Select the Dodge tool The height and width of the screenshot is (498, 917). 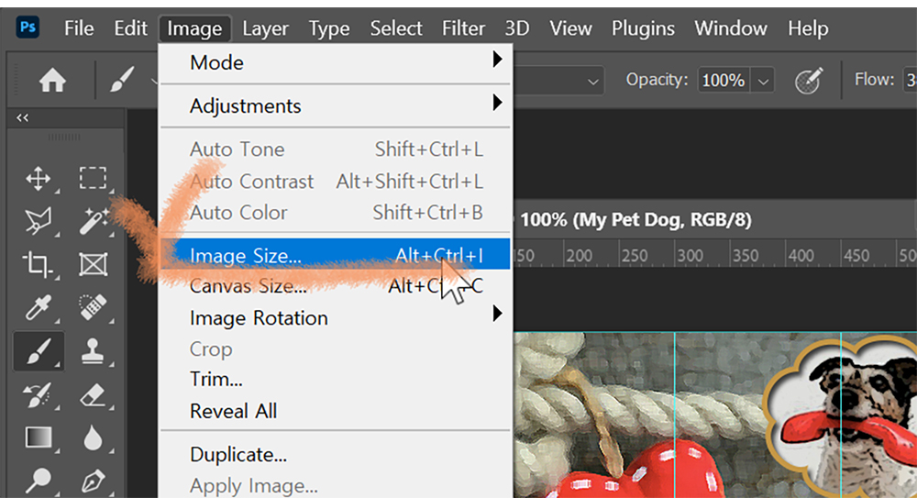(x=38, y=480)
